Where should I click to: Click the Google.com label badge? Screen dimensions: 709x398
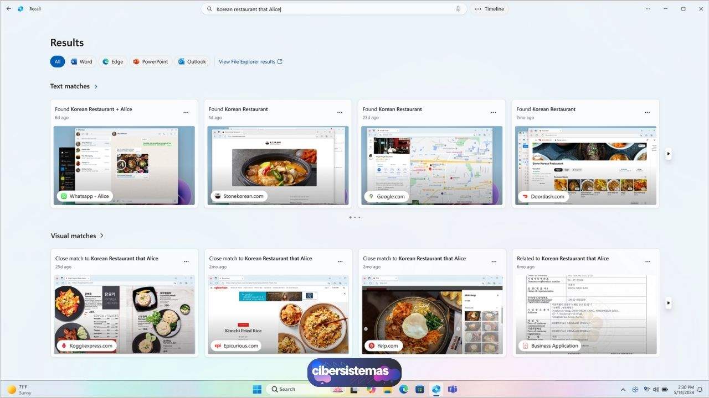click(x=387, y=196)
